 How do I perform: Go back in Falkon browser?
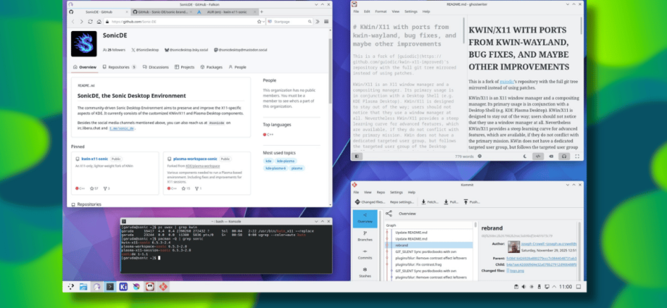(72, 22)
